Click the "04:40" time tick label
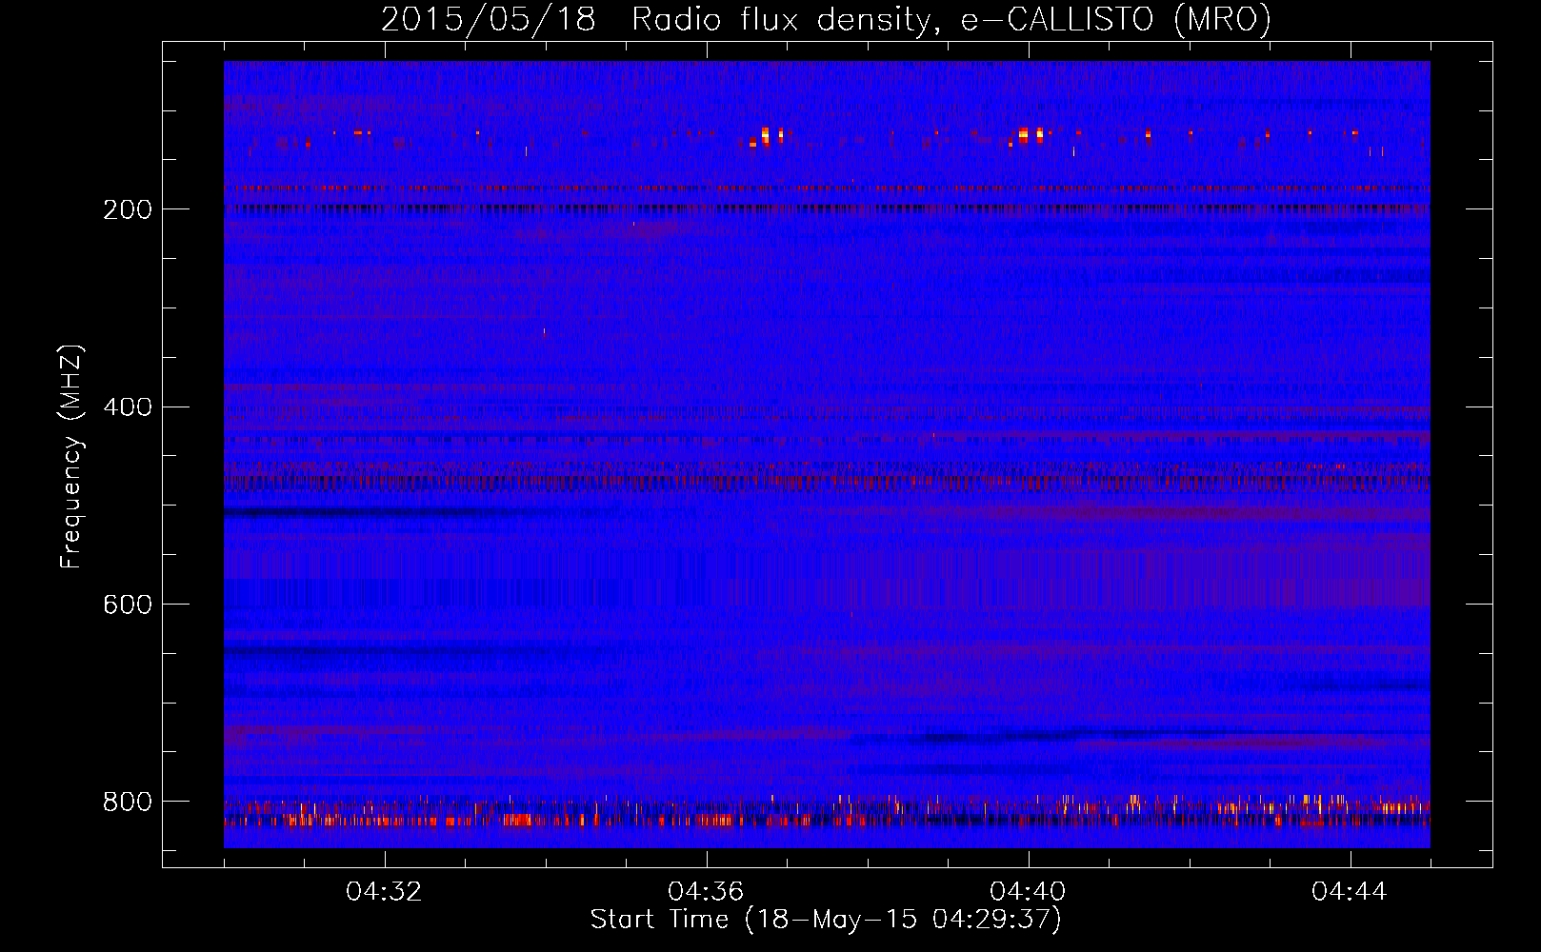The height and width of the screenshot is (952, 1541). pos(1029,891)
